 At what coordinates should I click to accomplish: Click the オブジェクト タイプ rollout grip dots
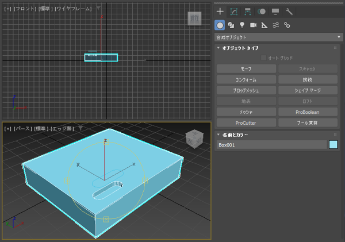pyautogui.click(x=335, y=48)
